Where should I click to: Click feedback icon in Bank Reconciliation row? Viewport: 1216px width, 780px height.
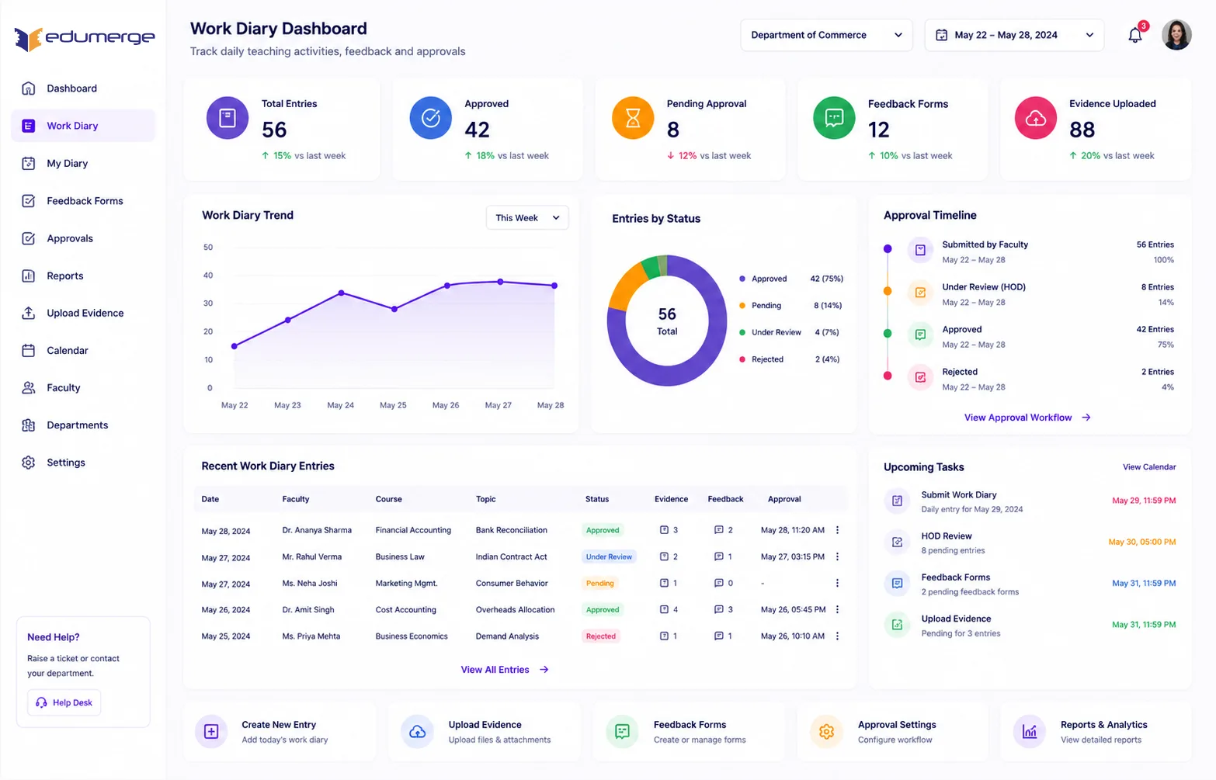(x=718, y=530)
